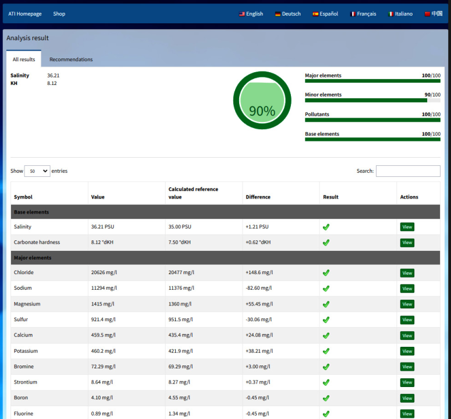This screenshot has height=419, width=451.
Task: Open the entries-per-page dropdown
Action: (x=37, y=171)
